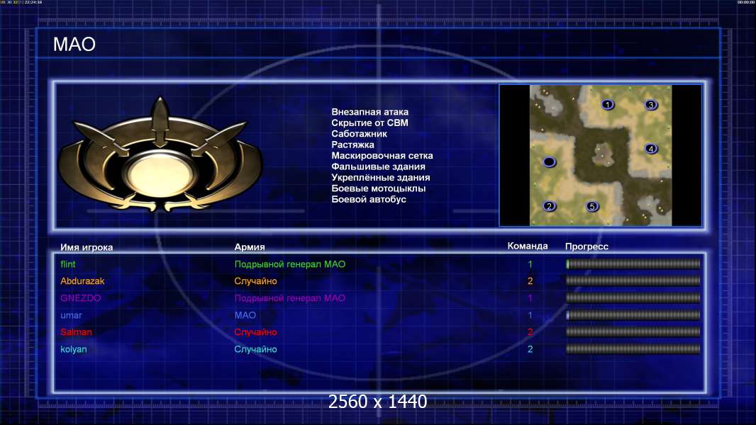Click umar's team number 1

coord(530,315)
